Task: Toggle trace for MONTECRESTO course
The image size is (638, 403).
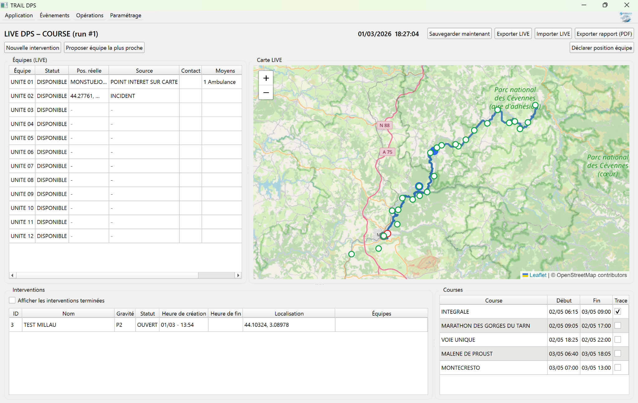Action: point(618,368)
